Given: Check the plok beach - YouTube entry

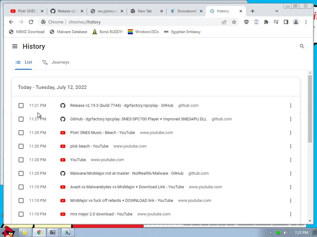Looking at the screenshot, I should 21,146.
